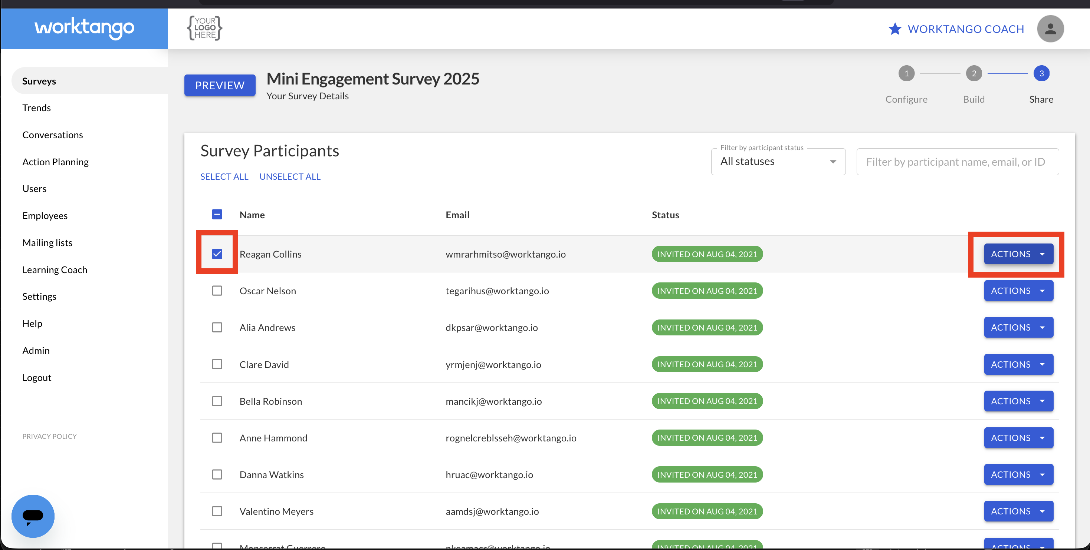The image size is (1090, 550).
Task: Select Clare David's checkbox
Action: (217, 364)
